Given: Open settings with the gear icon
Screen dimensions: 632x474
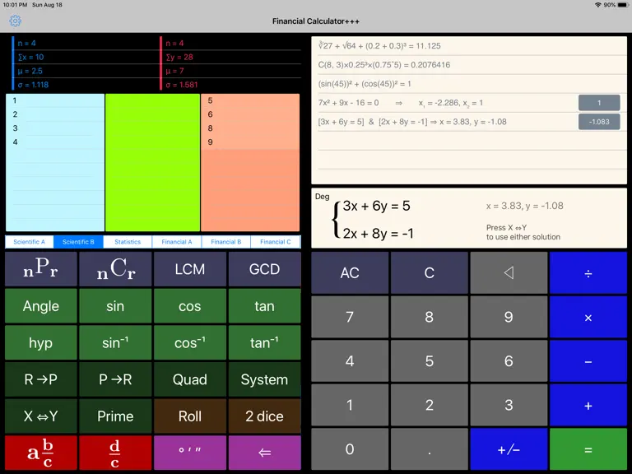Looking at the screenshot, I should 16,21.
